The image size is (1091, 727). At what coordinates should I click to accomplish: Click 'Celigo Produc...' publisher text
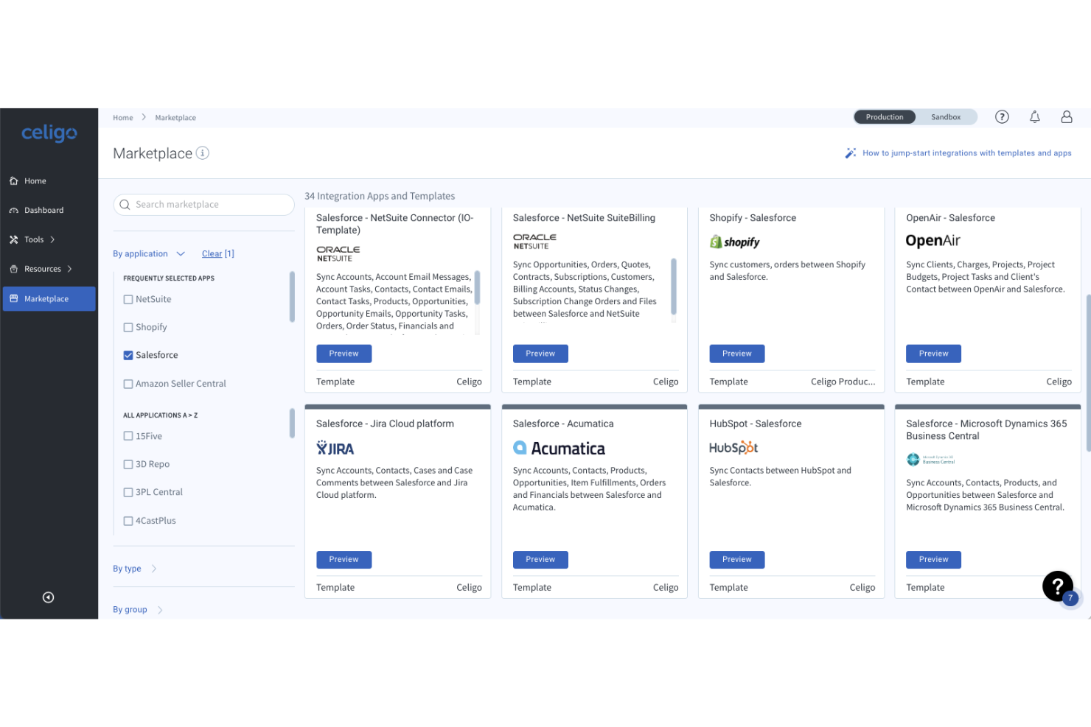[843, 382]
